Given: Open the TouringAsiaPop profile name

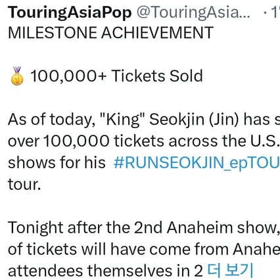Looking at the screenshot, I should (x=70, y=13).
